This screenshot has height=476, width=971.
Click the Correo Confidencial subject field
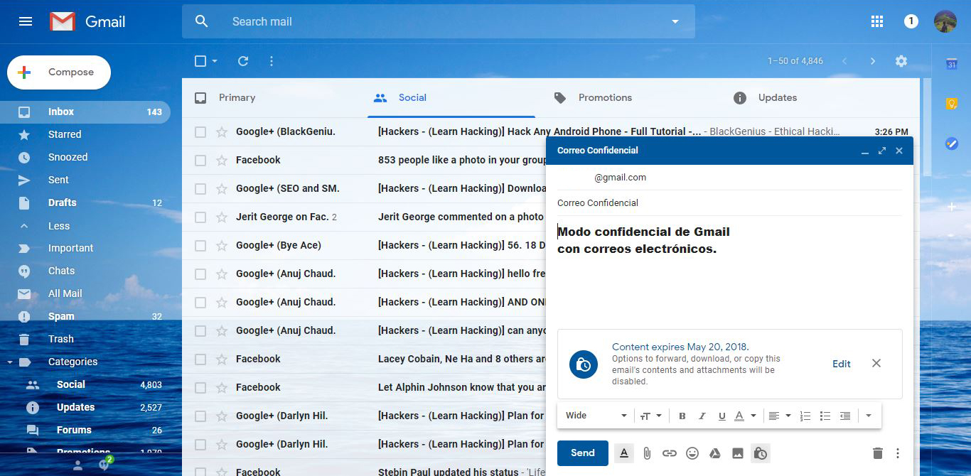[729, 202]
